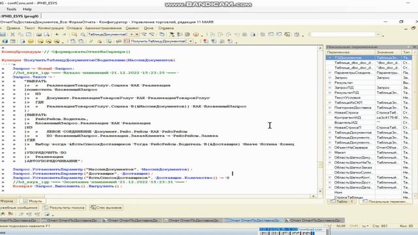Expand the ПовторнаяДоставка variable row
The image size is (418, 235).
(330, 108)
